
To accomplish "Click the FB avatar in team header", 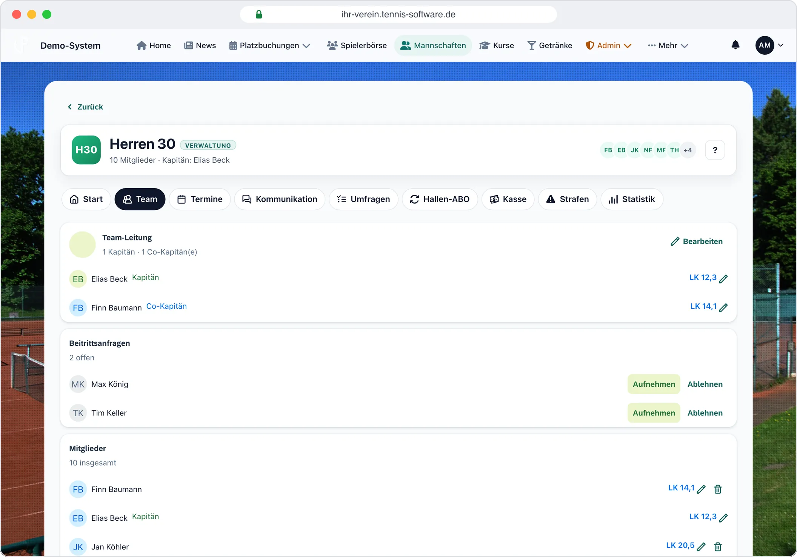I will [608, 150].
